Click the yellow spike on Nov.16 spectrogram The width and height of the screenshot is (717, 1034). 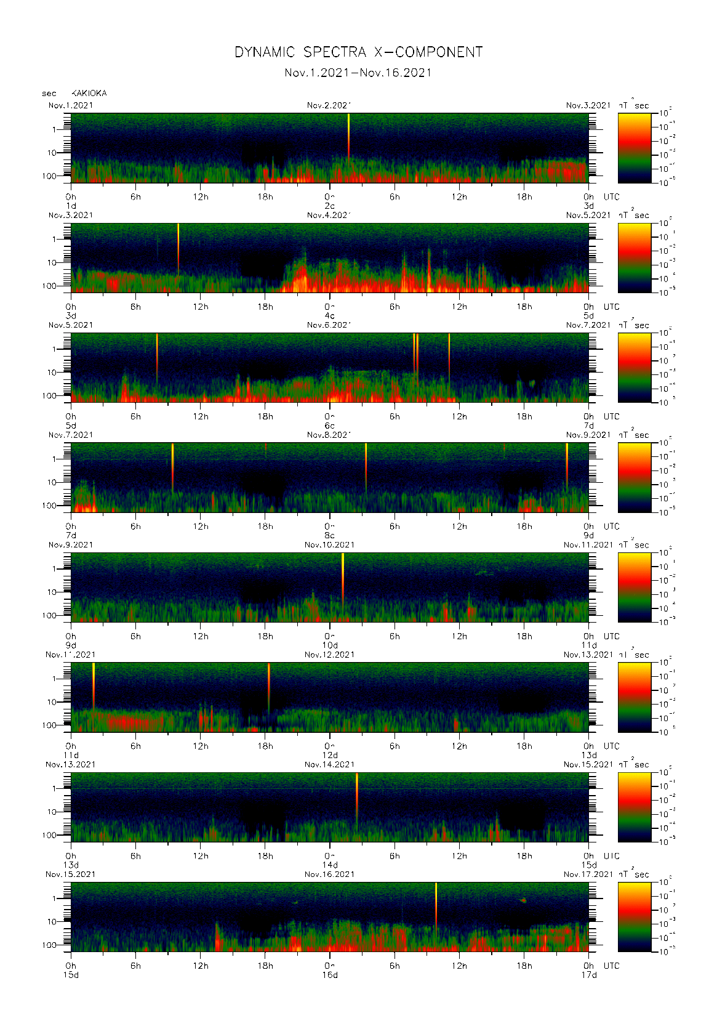coord(436,907)
